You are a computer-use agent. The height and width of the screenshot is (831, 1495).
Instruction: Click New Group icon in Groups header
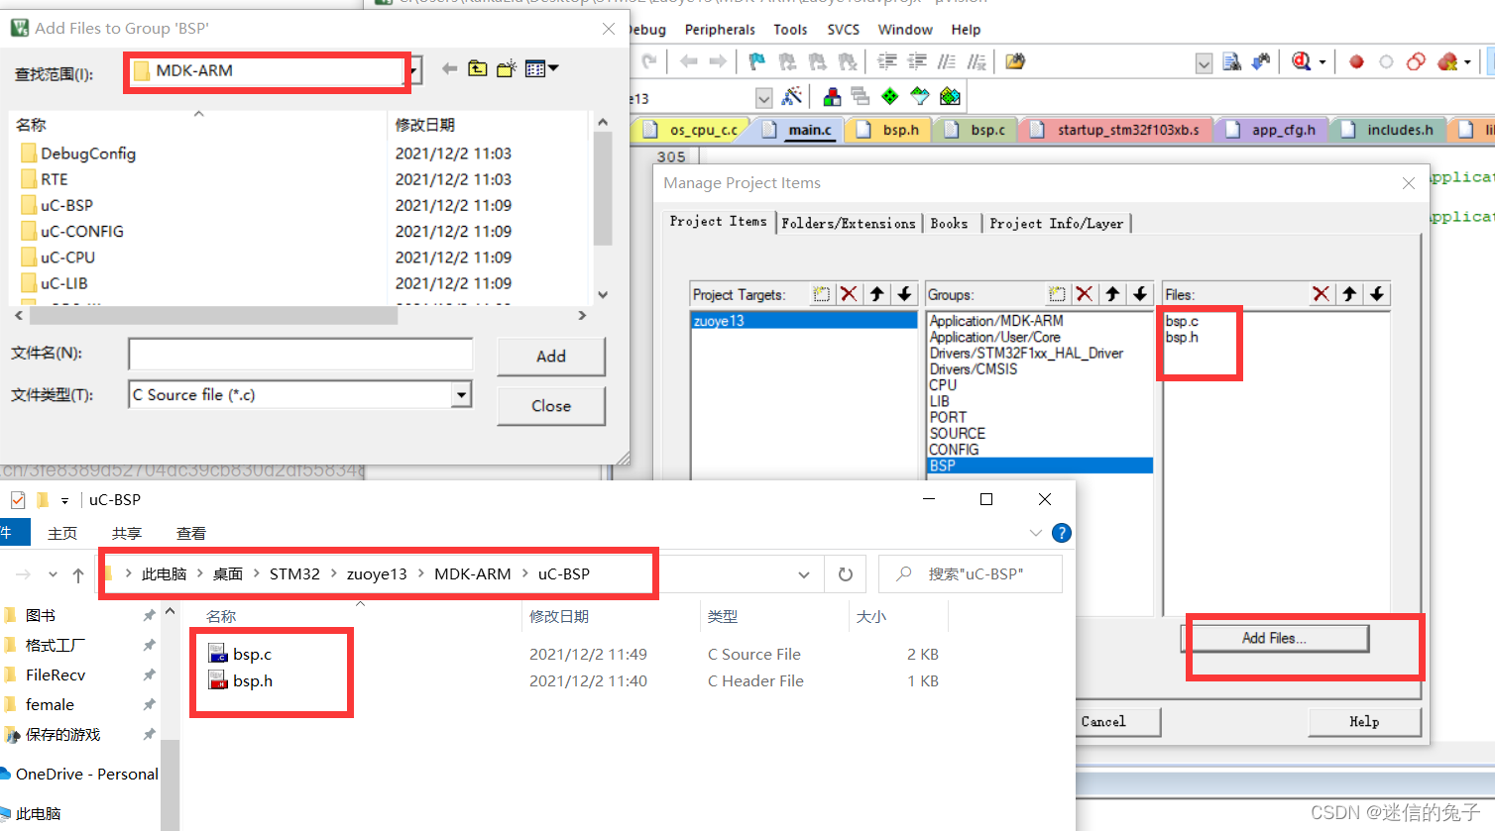1057,294
